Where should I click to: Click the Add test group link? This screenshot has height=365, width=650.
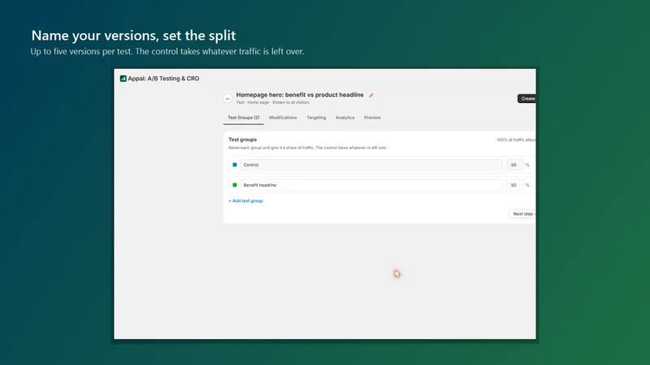(246, 201)
